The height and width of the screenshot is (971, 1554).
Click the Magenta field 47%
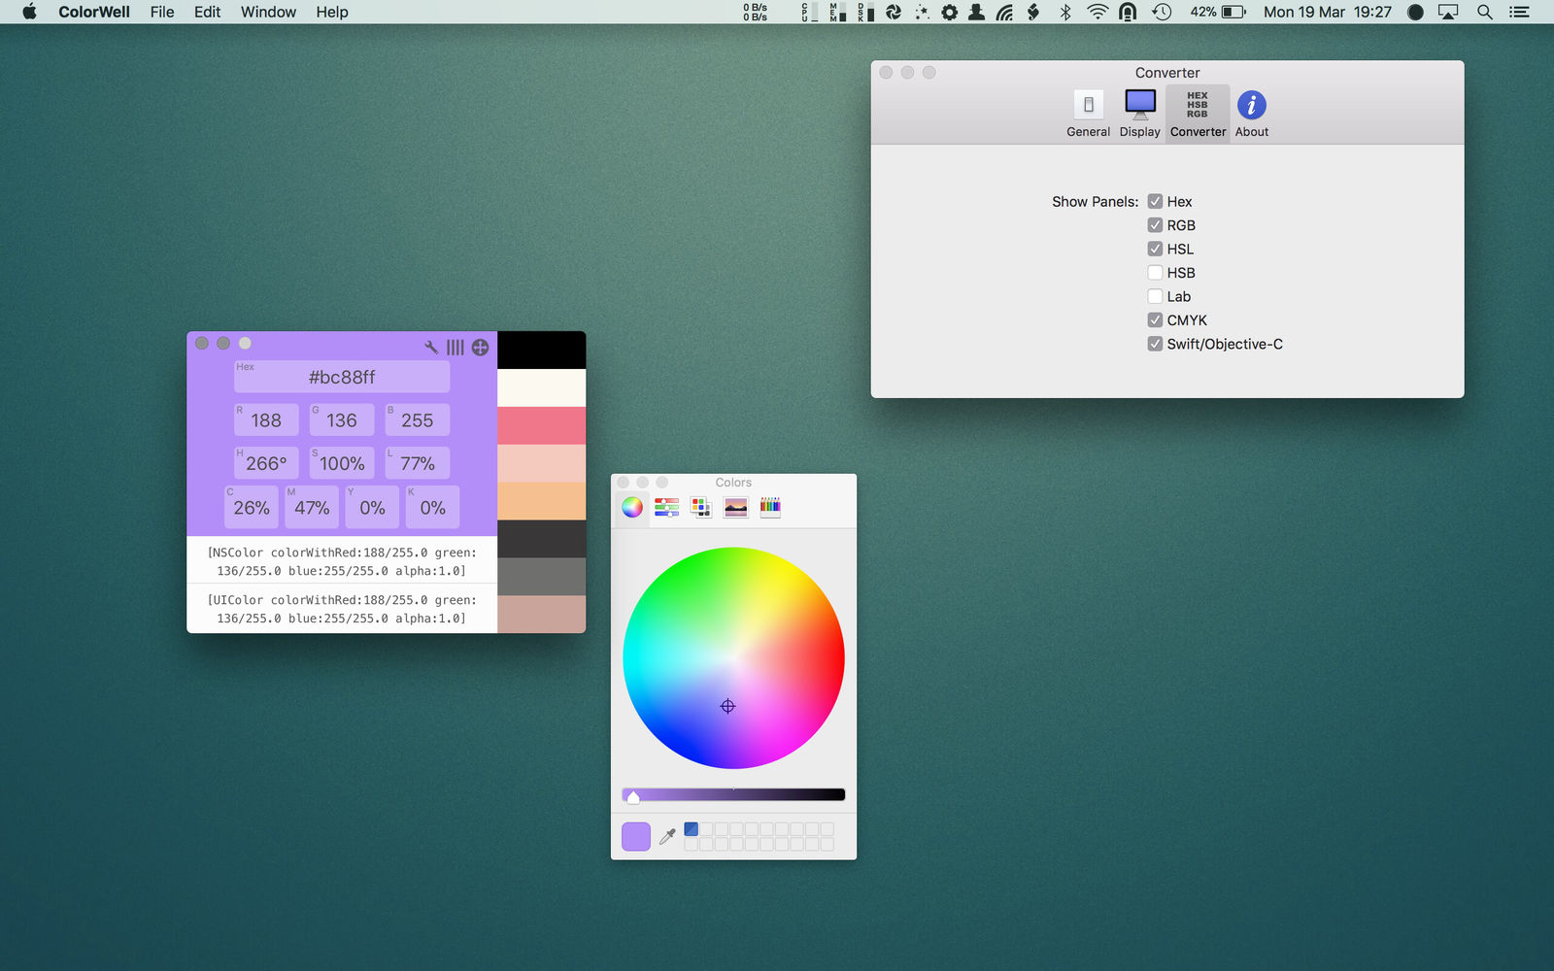coord(312,508)
